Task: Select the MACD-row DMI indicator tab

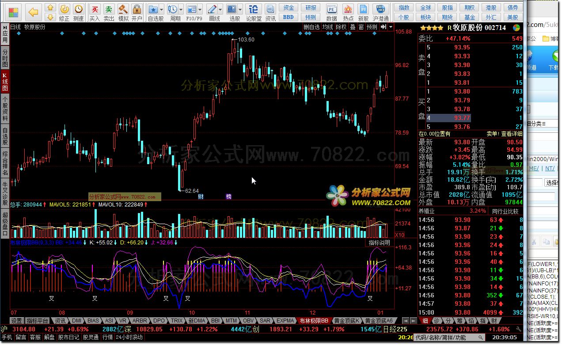Action: [76, 321]
